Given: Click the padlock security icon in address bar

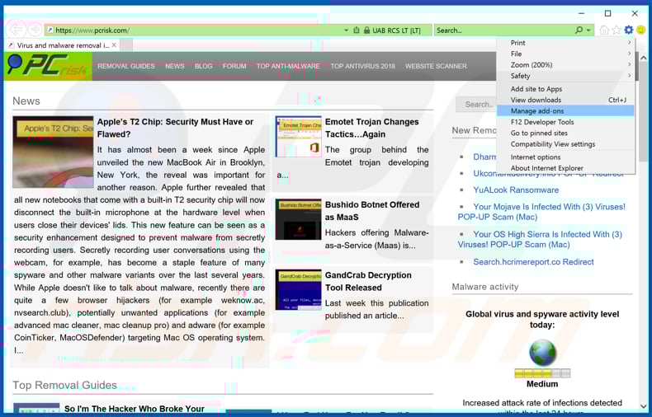Looking at the screenshot, I should (366, 30).
